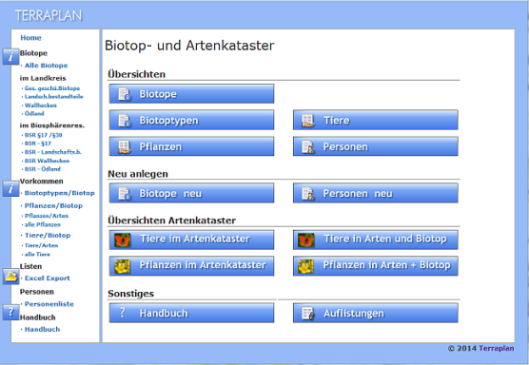Viewport: 529px width, 365px height.
Task: Click the document icon on Biotoptypen button
Action: tap(125, 121)
